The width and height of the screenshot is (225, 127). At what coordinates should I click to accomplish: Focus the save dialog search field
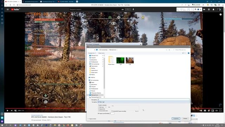181,50
